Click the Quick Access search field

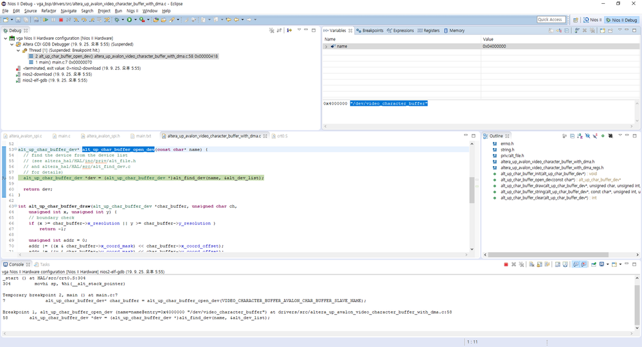[x=551, y=20]
